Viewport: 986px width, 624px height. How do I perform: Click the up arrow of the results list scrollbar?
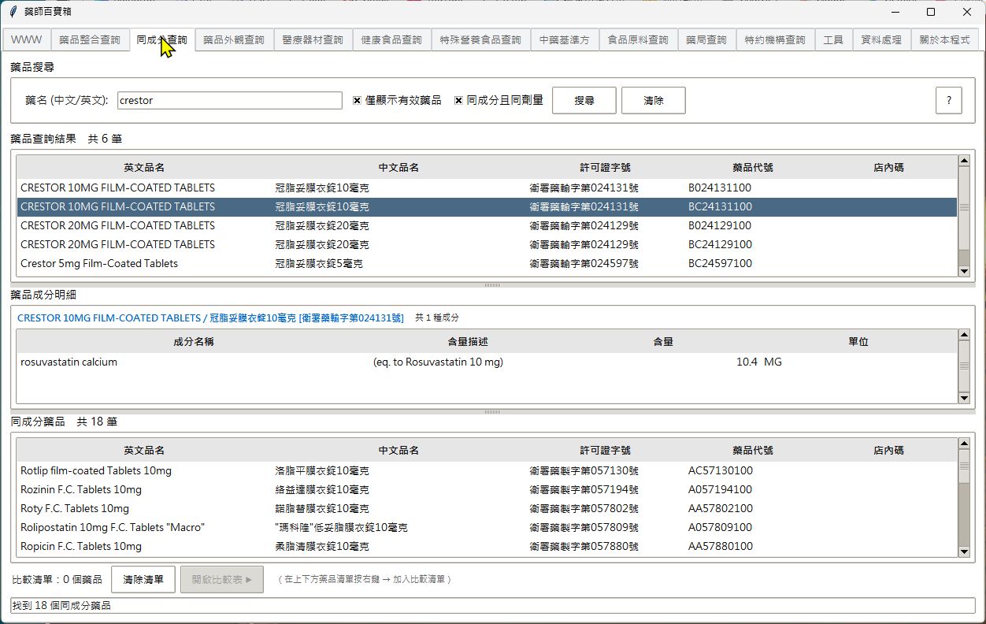click(964, 161)
